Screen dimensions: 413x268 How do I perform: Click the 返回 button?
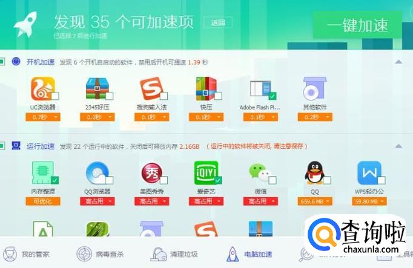pos(218,22)
